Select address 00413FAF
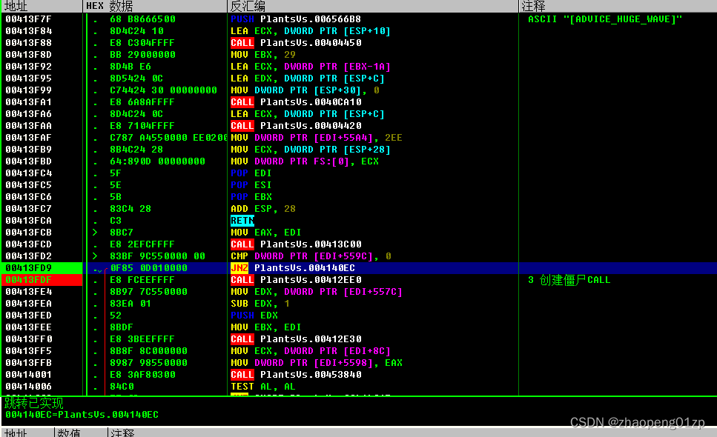717x437 pixels. [28, 138]
